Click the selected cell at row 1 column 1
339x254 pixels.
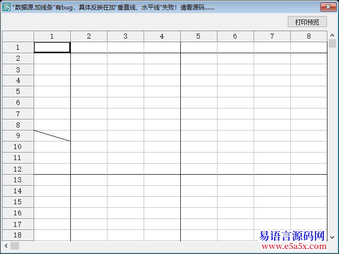(x=52, y=47)
